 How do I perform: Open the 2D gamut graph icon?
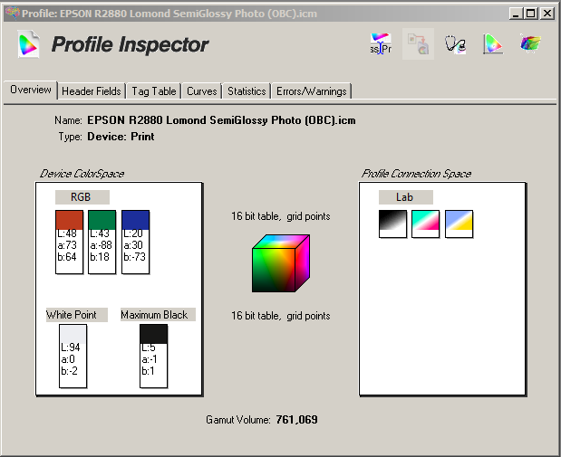pos(493,44)
